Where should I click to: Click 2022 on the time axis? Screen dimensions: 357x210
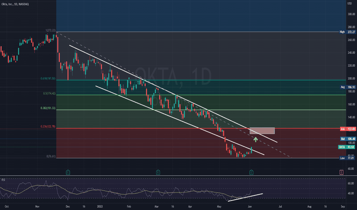(x=100, y=207)
